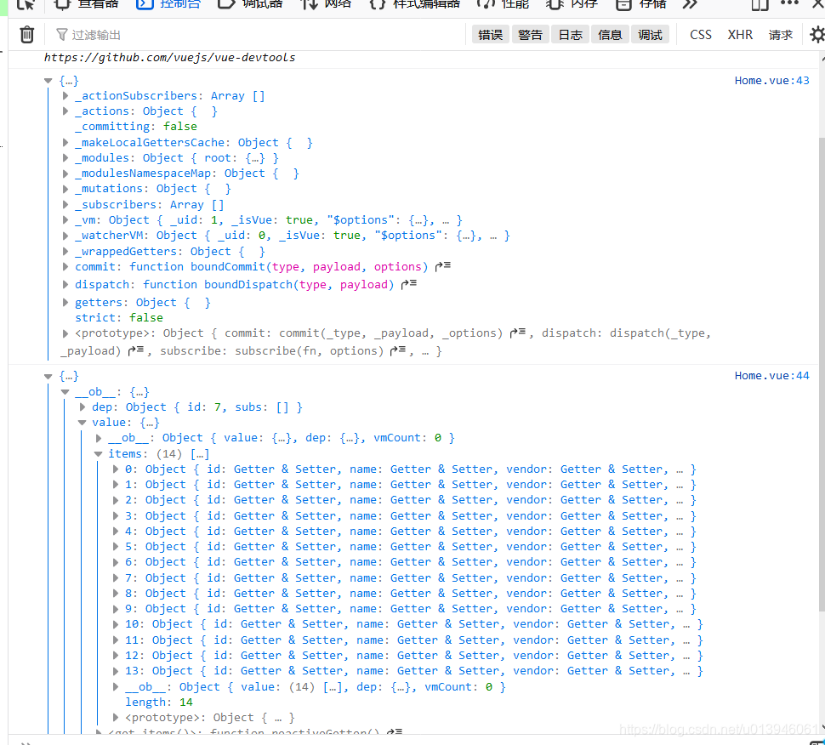Expand items array entry 13

pos(115,671)
